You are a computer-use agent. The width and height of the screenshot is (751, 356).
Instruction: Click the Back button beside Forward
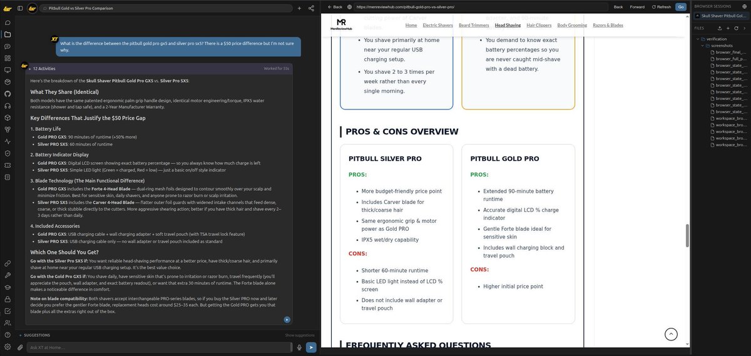click(x=618, y=7)
